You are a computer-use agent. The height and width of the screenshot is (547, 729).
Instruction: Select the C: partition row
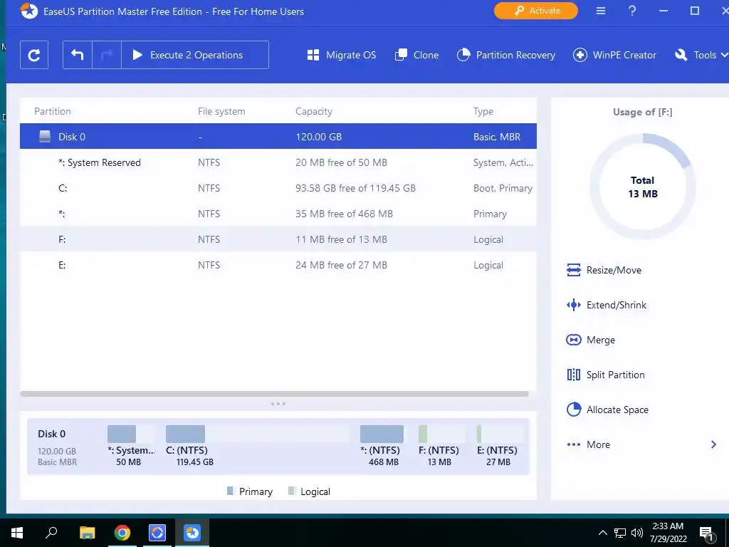(278, 188)
